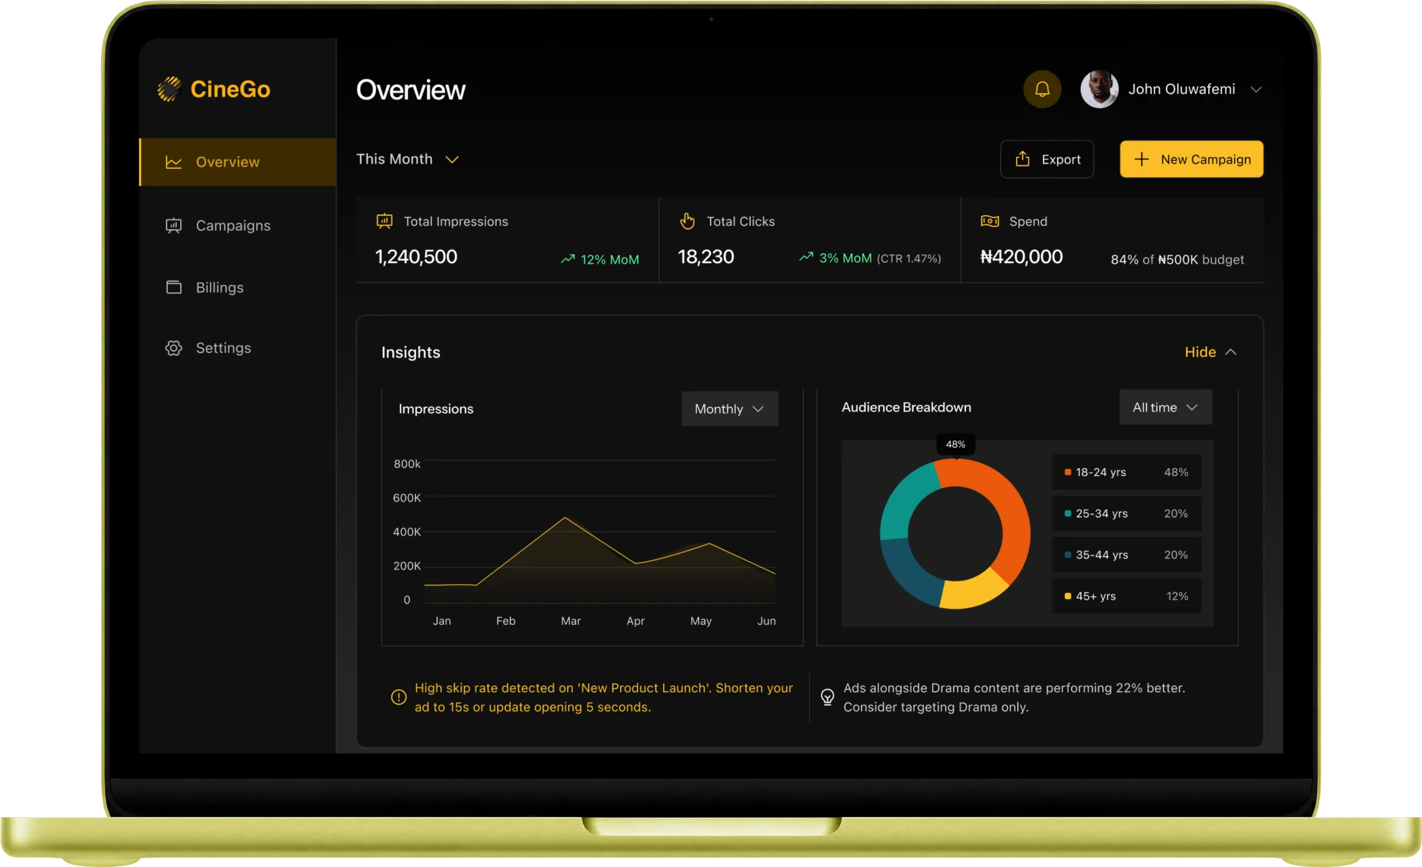
Task: Select the 35-44 yrs legend row
Action: pyautogui.click(x=1126, y=555)
